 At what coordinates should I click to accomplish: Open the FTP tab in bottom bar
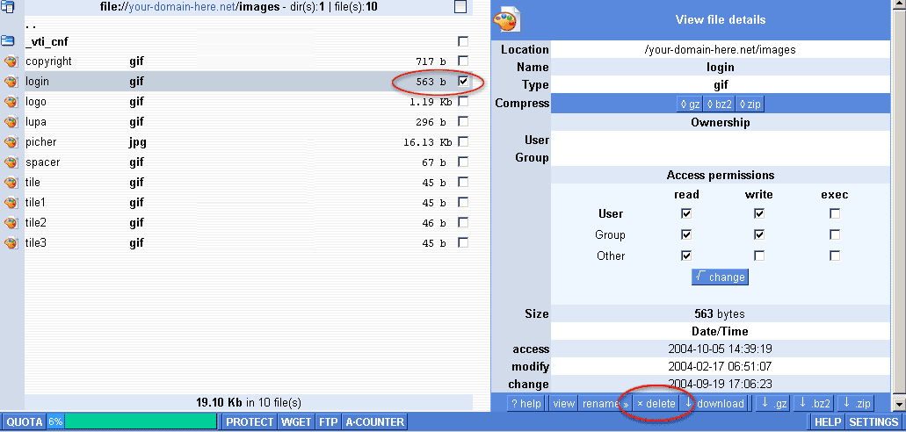(x=327, y=422)
